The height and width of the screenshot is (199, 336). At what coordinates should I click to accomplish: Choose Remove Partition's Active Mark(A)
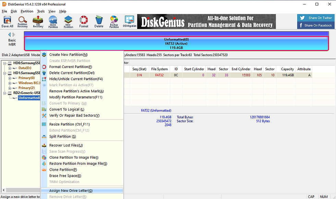(82, 91)
